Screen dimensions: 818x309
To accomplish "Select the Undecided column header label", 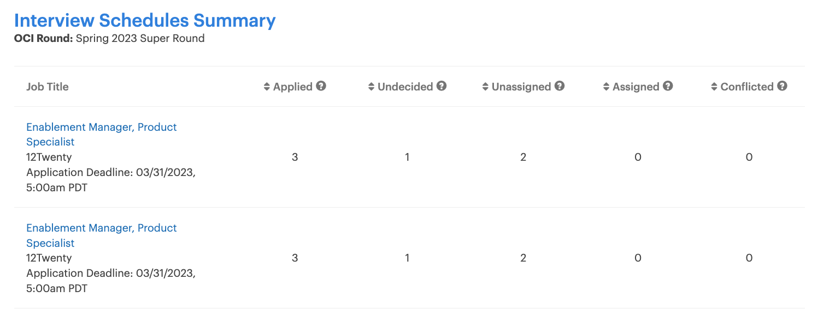I will [x=405, y=87].
